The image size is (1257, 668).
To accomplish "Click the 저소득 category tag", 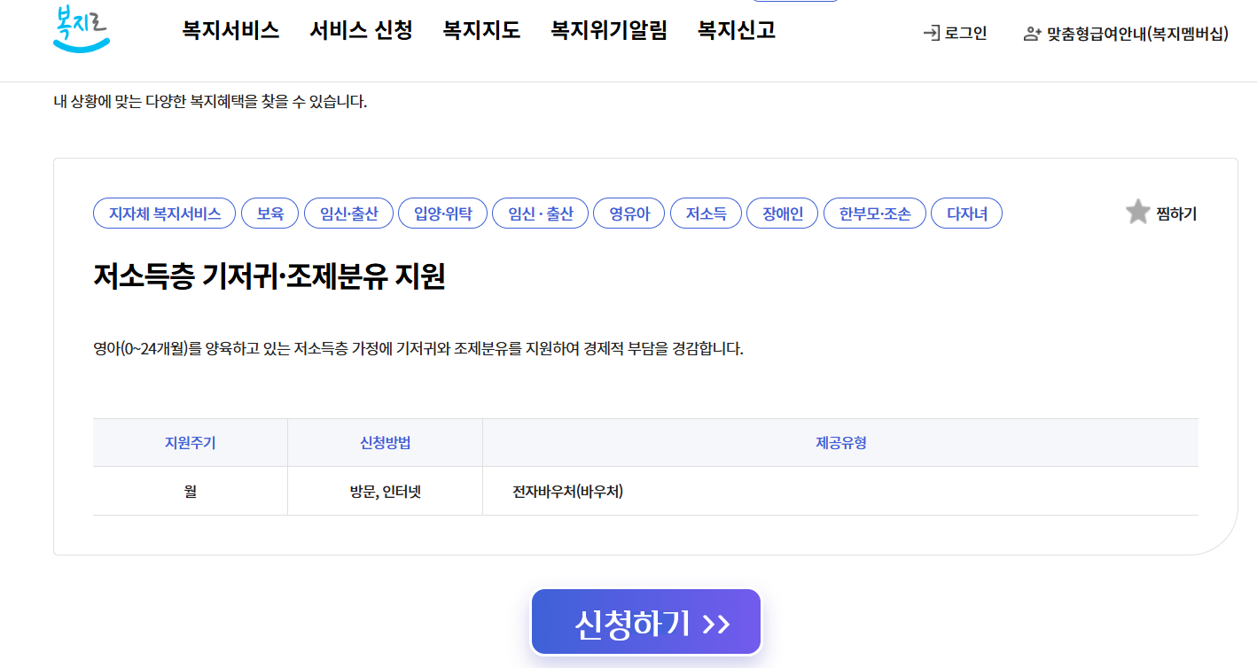I will (706, 213).
